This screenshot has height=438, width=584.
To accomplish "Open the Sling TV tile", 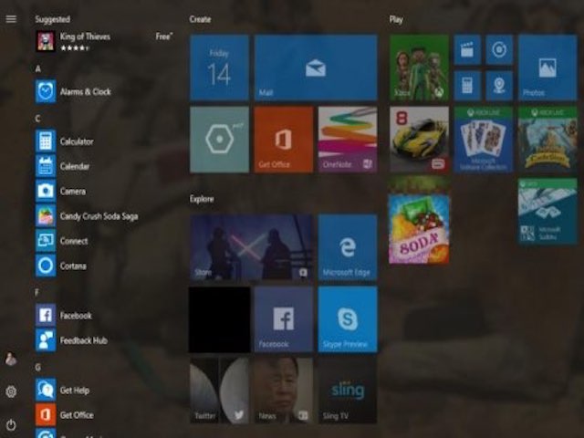I will pyautogui.click(x=348, y=391).
